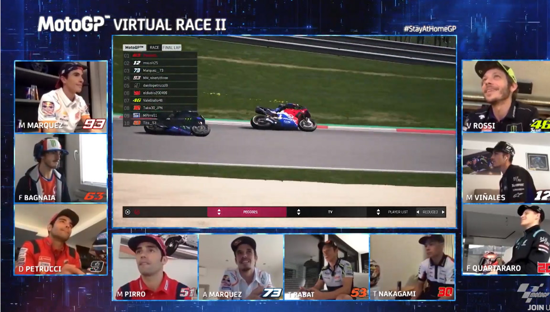This screenshot has width=550, height=312.
Task: Click number 12 badge in the standings
Action: coord(137,63)
